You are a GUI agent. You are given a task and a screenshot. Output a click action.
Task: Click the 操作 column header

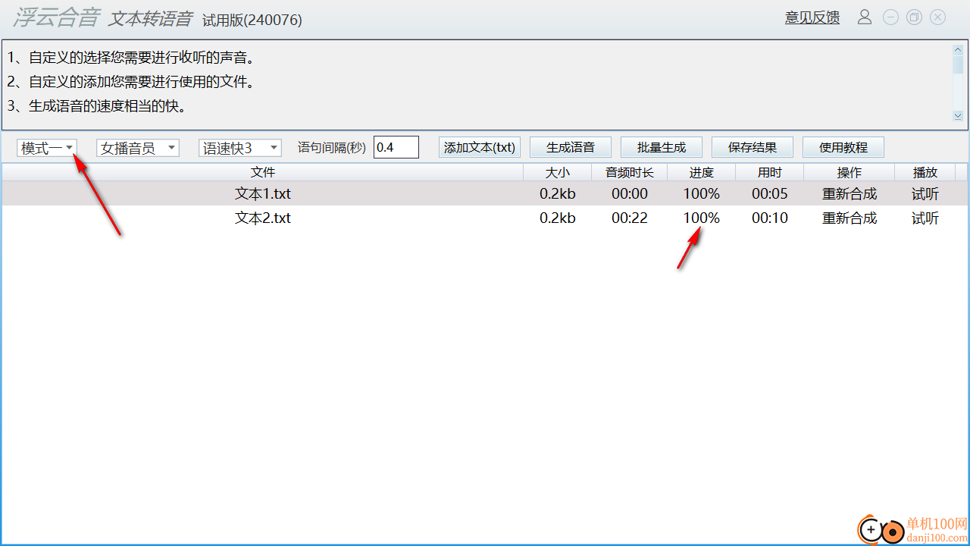pyautogui.click(x=850, y=172)
